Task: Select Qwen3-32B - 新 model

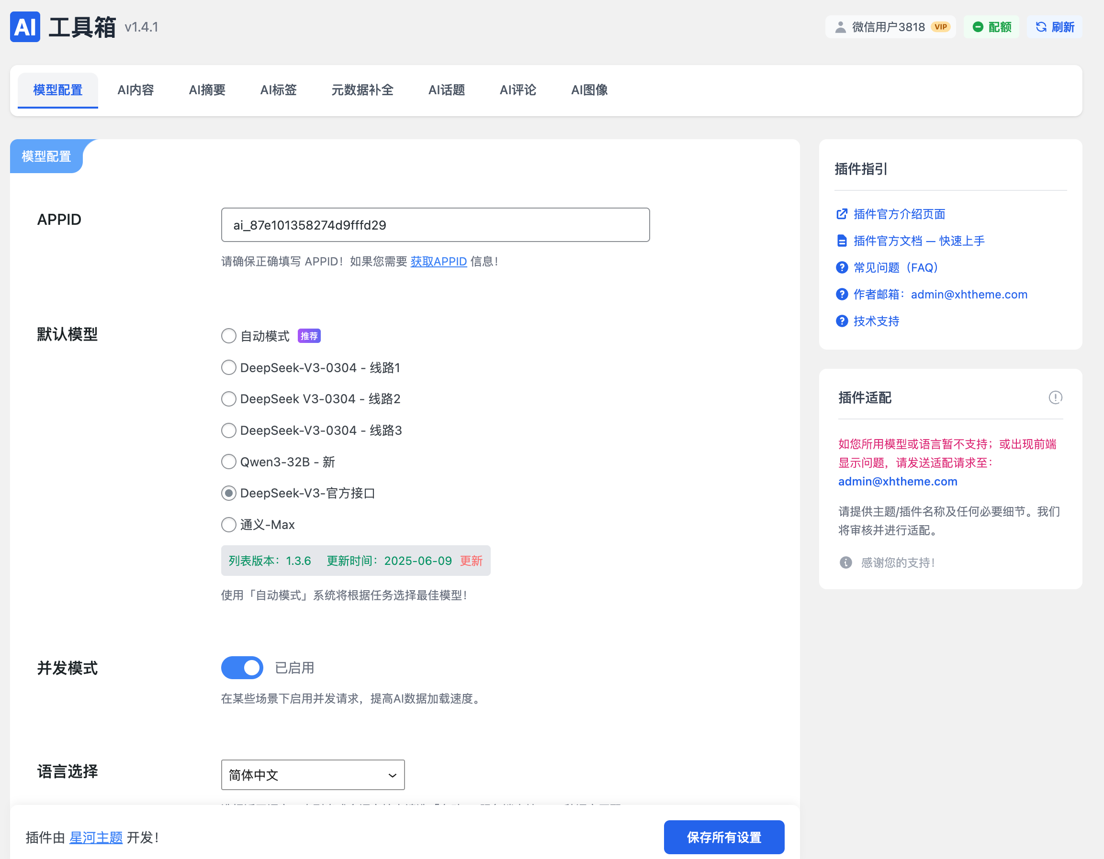Action: point(229,462)
